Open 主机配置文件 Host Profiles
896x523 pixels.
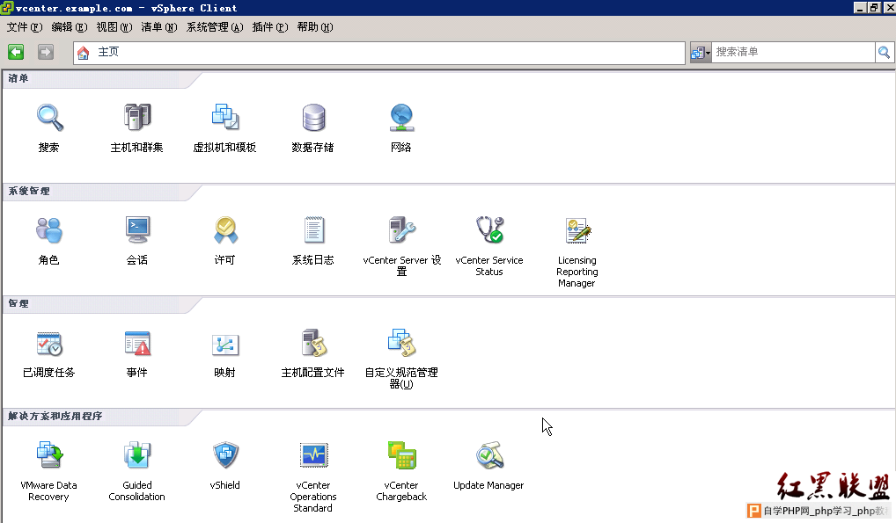pyautogui.click(x=313, y=343)
